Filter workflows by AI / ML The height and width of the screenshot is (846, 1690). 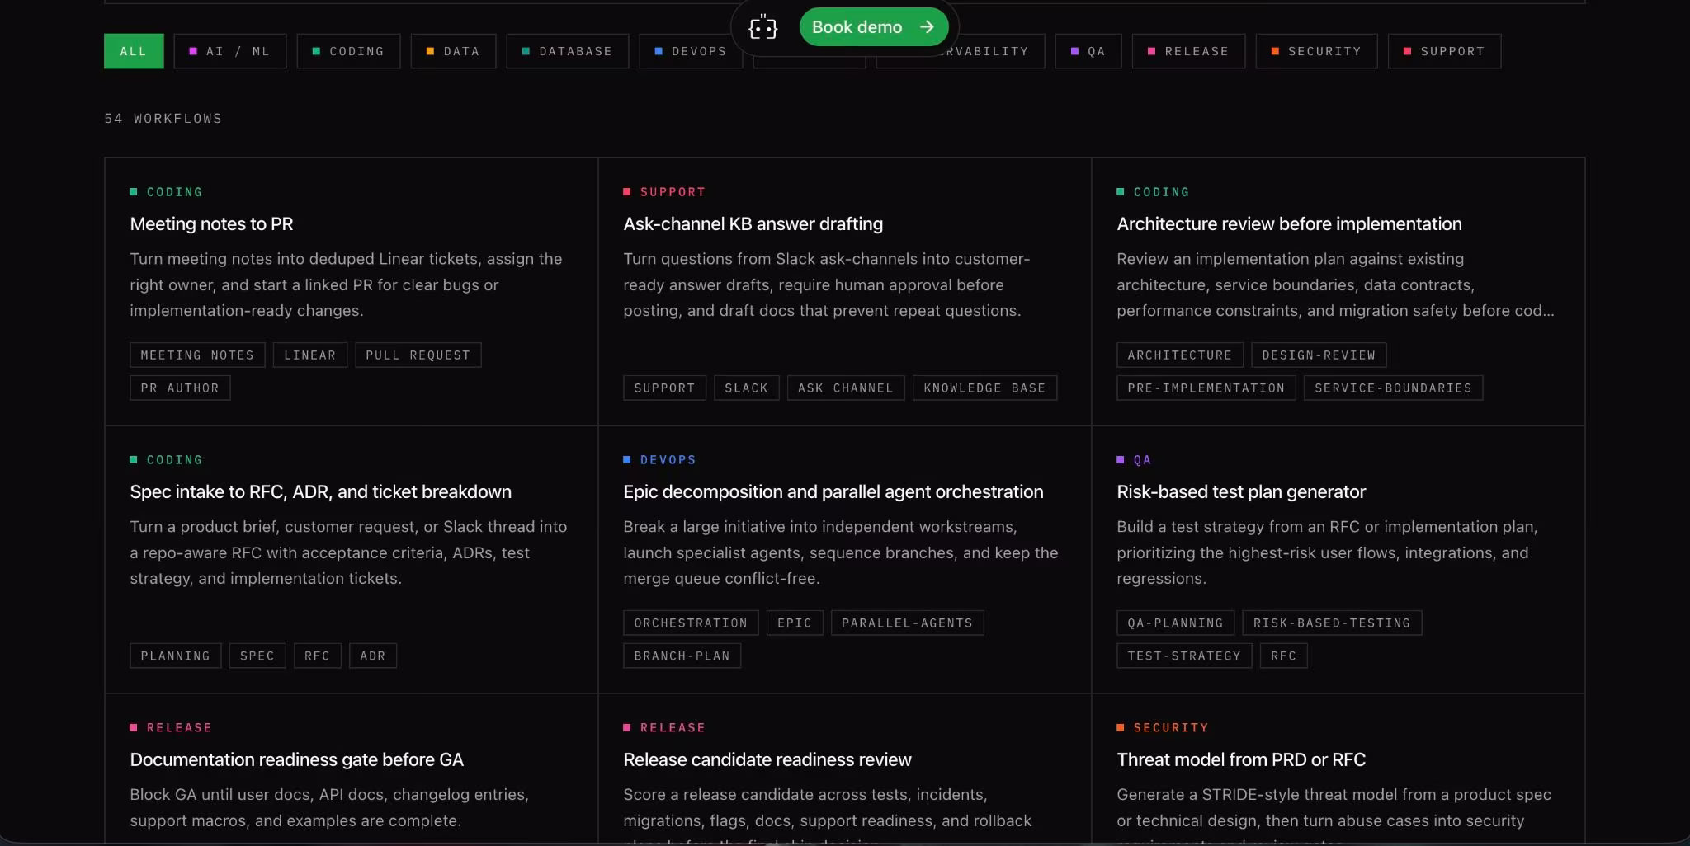tap(230, 51)
